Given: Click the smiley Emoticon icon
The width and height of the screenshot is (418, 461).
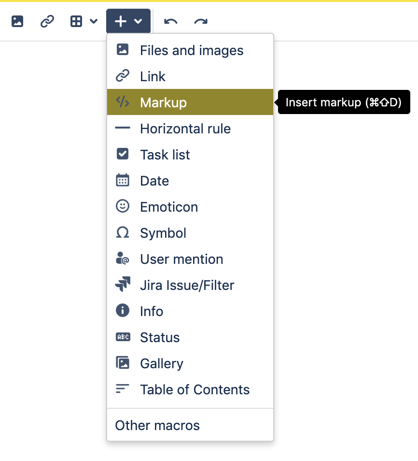Looking at the screenshot, I should click(123, 207).
